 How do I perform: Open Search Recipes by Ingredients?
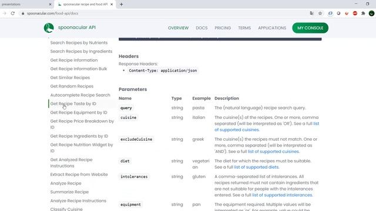[81, 51]
